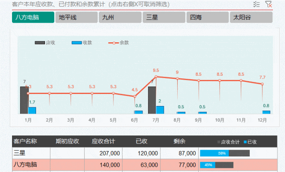Click the 45% progress bar
This screenshot has height=172, width=285.
tap(217, 165)
